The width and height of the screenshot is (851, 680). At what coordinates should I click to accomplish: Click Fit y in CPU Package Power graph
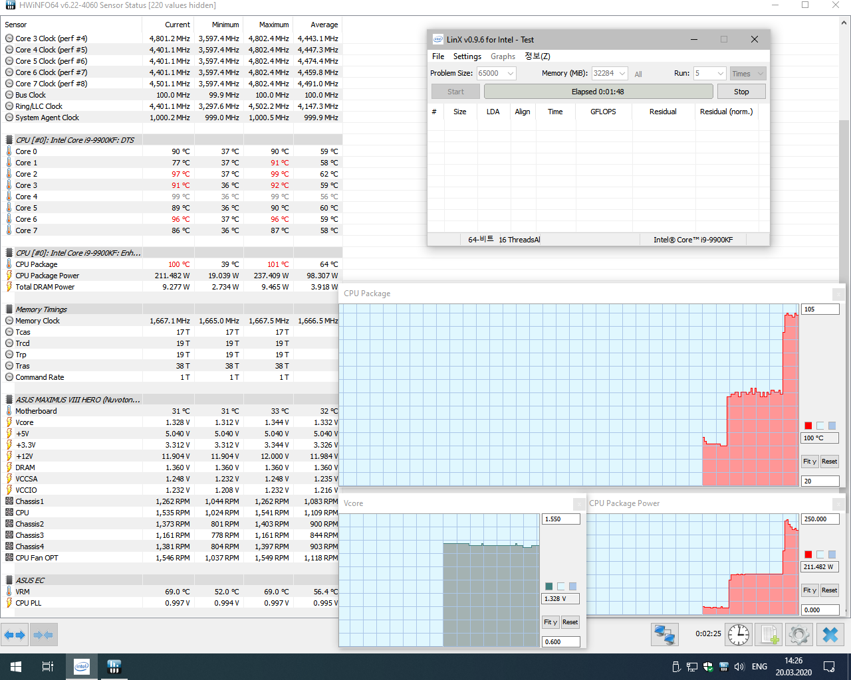[810, 590]
